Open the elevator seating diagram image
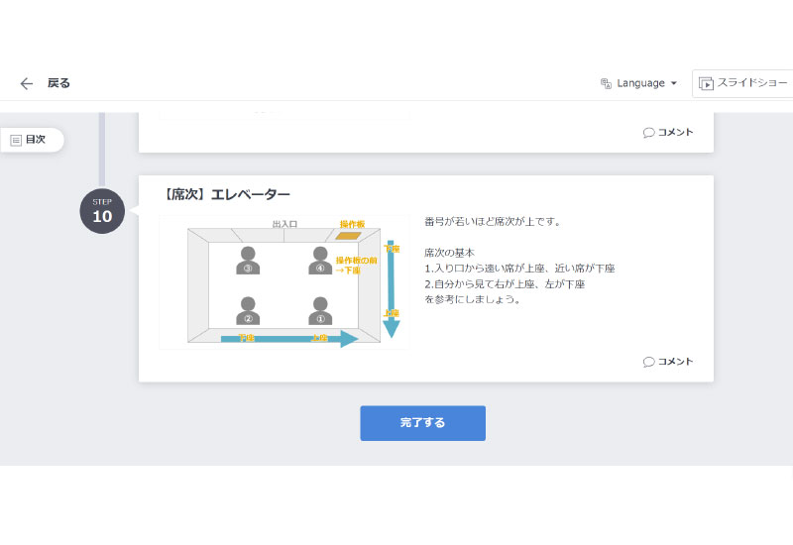The image size is (793, 545). [284, 282]
